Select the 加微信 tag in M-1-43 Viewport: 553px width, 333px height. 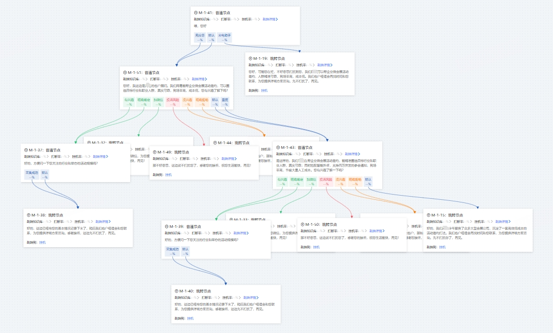[311, 182]
